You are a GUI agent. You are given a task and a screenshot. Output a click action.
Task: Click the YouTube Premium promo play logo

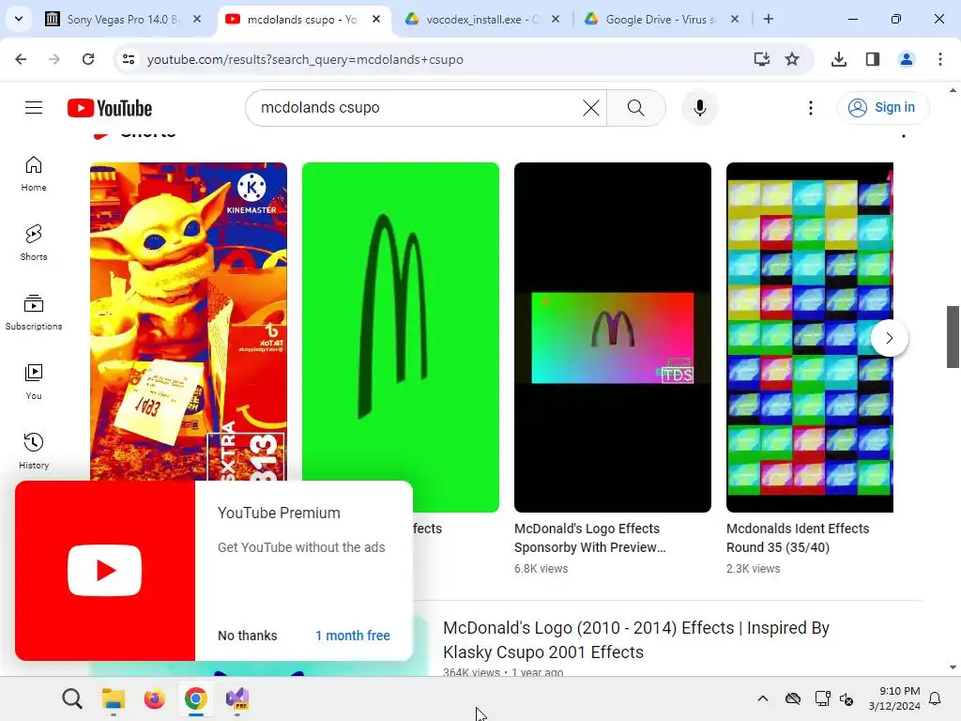tap(105, 570)
